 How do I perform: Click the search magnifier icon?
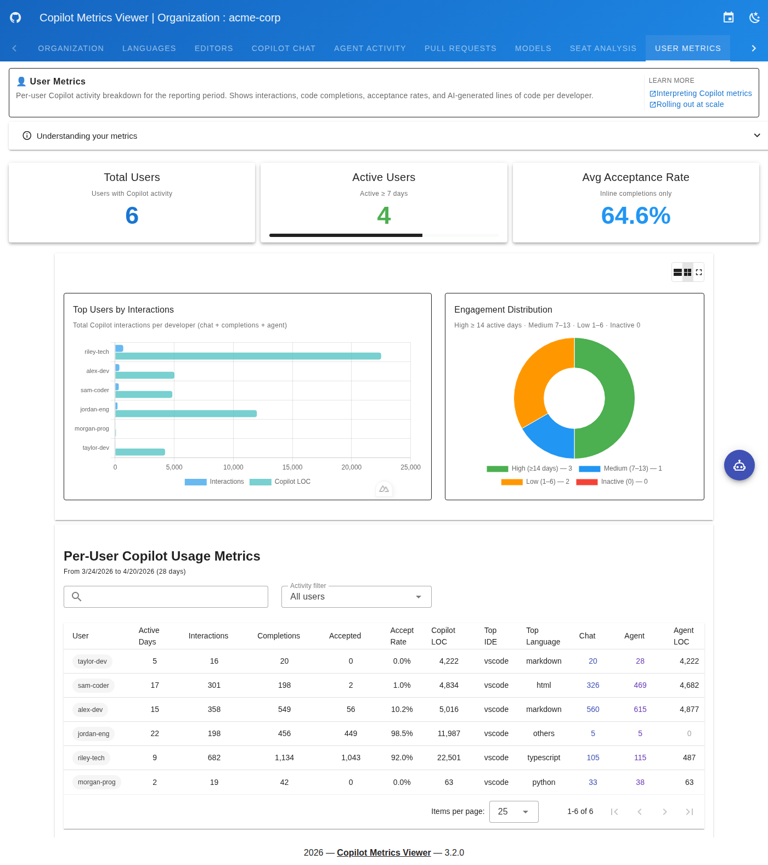pos(77,597)
